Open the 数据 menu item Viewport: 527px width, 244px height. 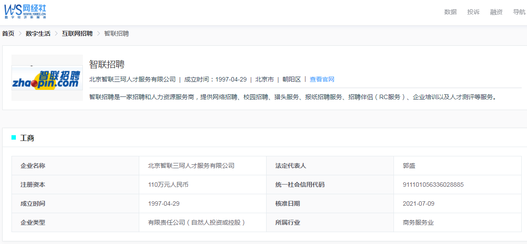[x=450, y=12]
